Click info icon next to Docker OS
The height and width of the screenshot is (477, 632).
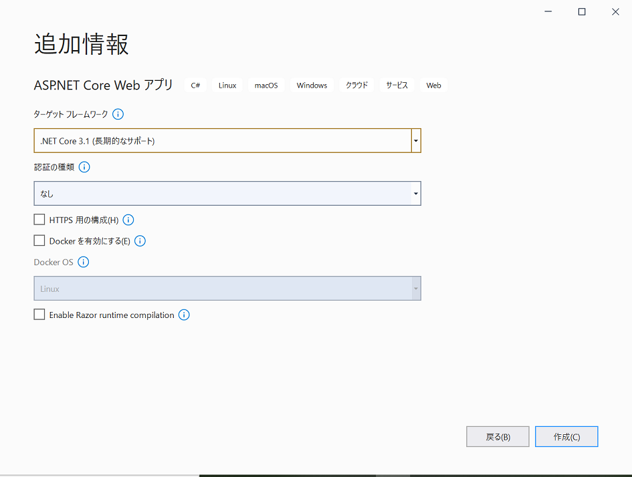pyautogui.click(x=83, y=262)
